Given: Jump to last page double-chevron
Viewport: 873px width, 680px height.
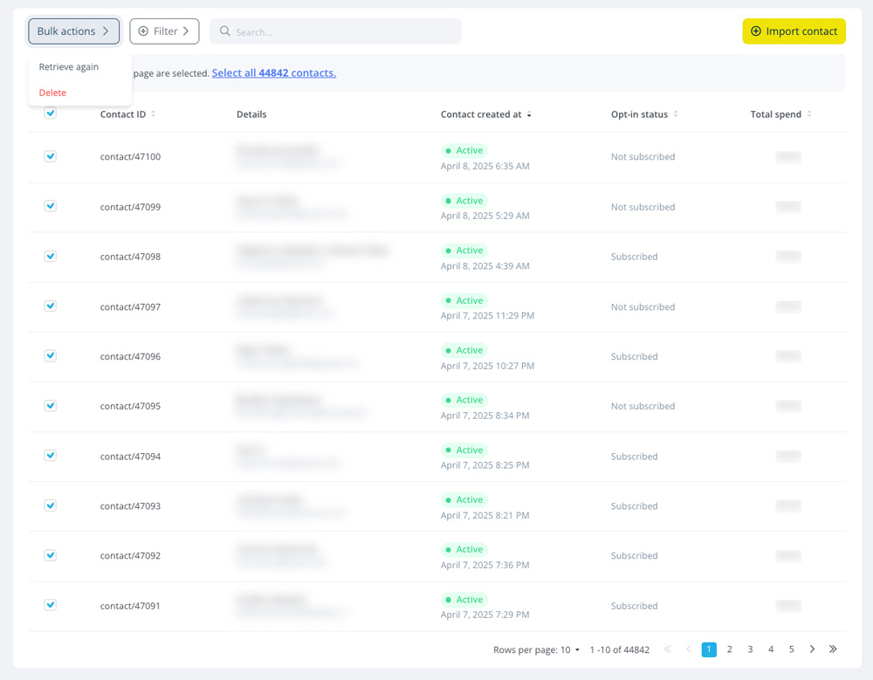Looking at the screenshot, I should point(832,649).
